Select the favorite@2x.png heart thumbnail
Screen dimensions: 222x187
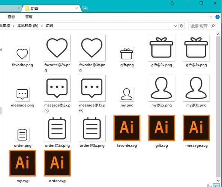(x=57, y=48)
